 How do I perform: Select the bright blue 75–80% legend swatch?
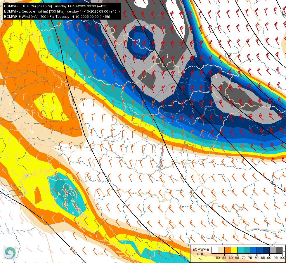pyautogui.click(x=253, y=250)
